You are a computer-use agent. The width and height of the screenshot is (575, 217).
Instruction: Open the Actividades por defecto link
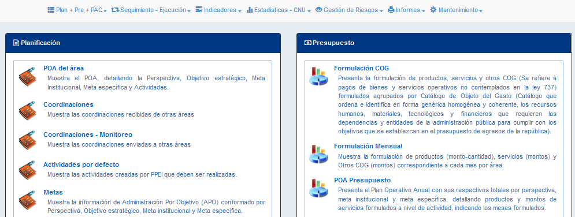(81, 164)
